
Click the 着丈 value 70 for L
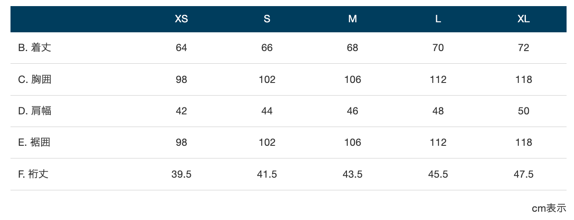pyautogui.click(x=438, y=48)
